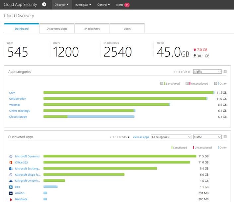Open Alerts with 15 badge
The height and width of the screenshot is (202, 234).
[123, 5]
